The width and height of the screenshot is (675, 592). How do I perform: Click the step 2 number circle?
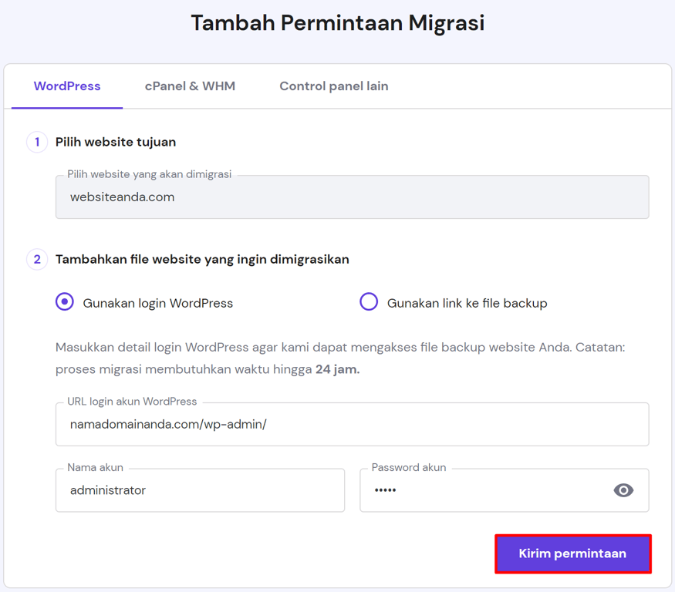coord(37,259)
